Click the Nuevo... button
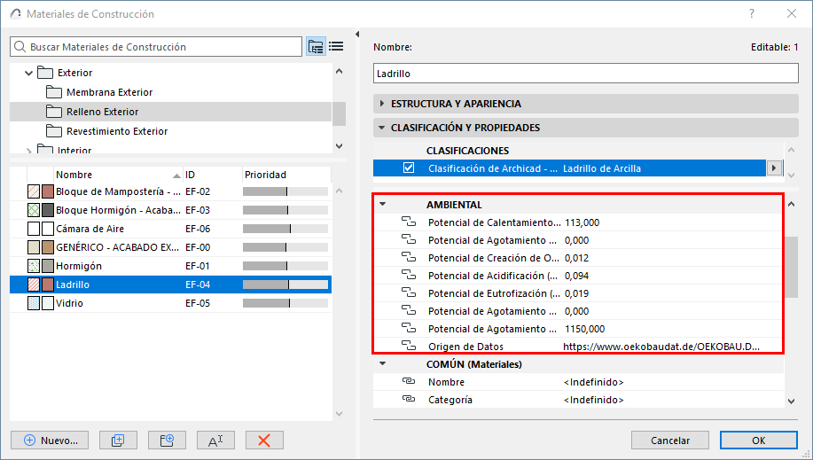This screenshot has height=460, width=813. pyautogui.click(x=50, y=441)
